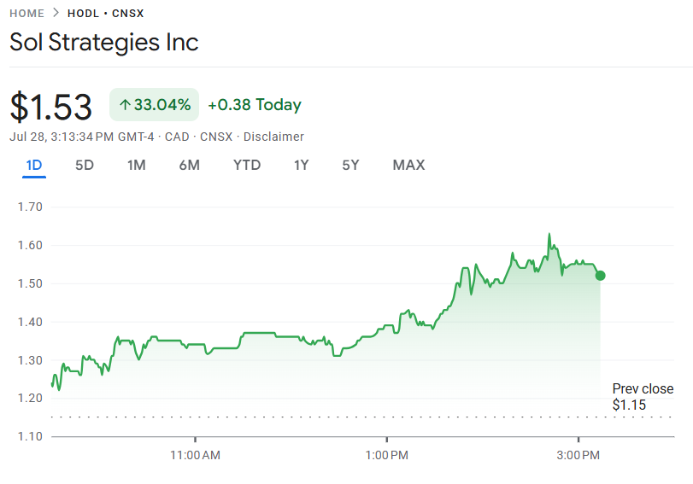
Task: Switch to the 5D chart range
Action: click(85, 165)
